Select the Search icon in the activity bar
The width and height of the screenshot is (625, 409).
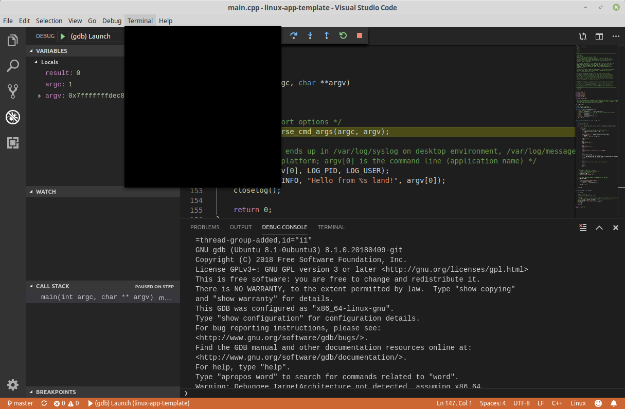tap(12, 66)
